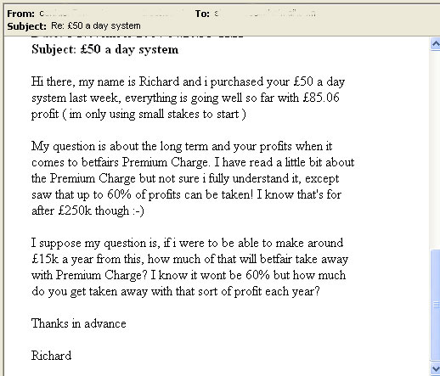
Task: Click the bold 'Subject: £50 a day system' line
Action: (104, 49)
